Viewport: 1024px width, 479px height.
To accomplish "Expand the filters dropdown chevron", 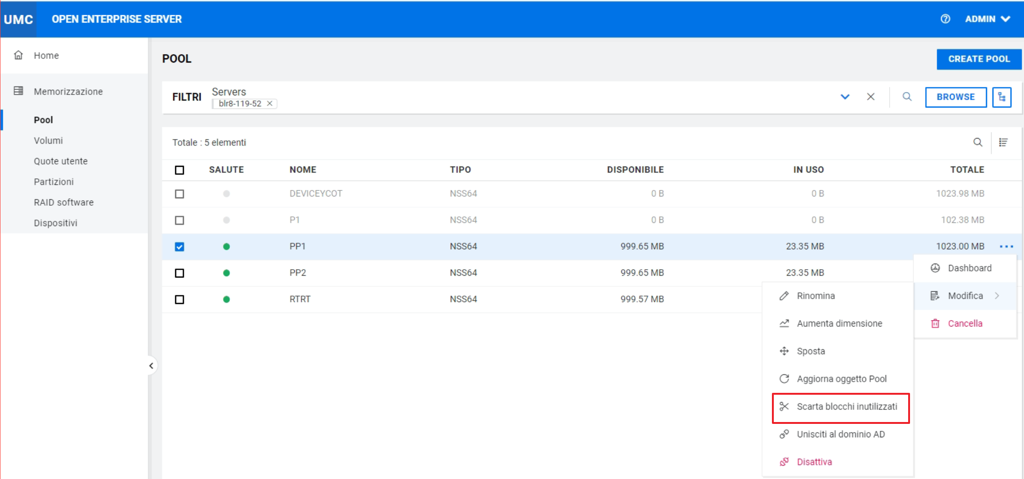I will click(x=845, y=97).
